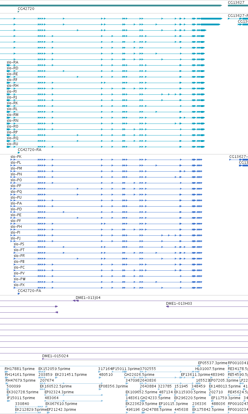Select the EP11759.3prime EST label

[x=226, y=398]
